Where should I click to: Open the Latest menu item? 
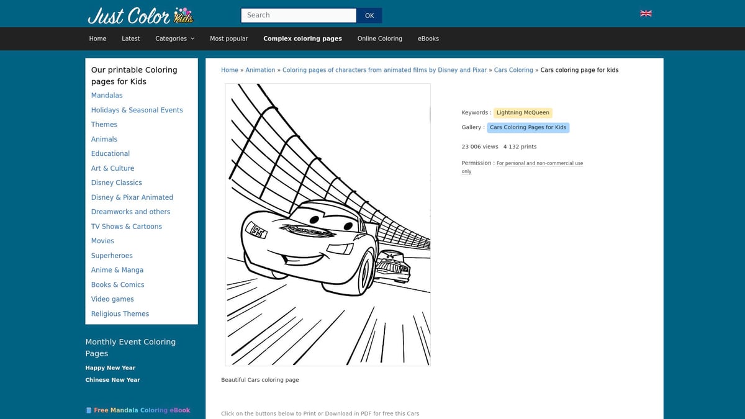tap(130, 38)
